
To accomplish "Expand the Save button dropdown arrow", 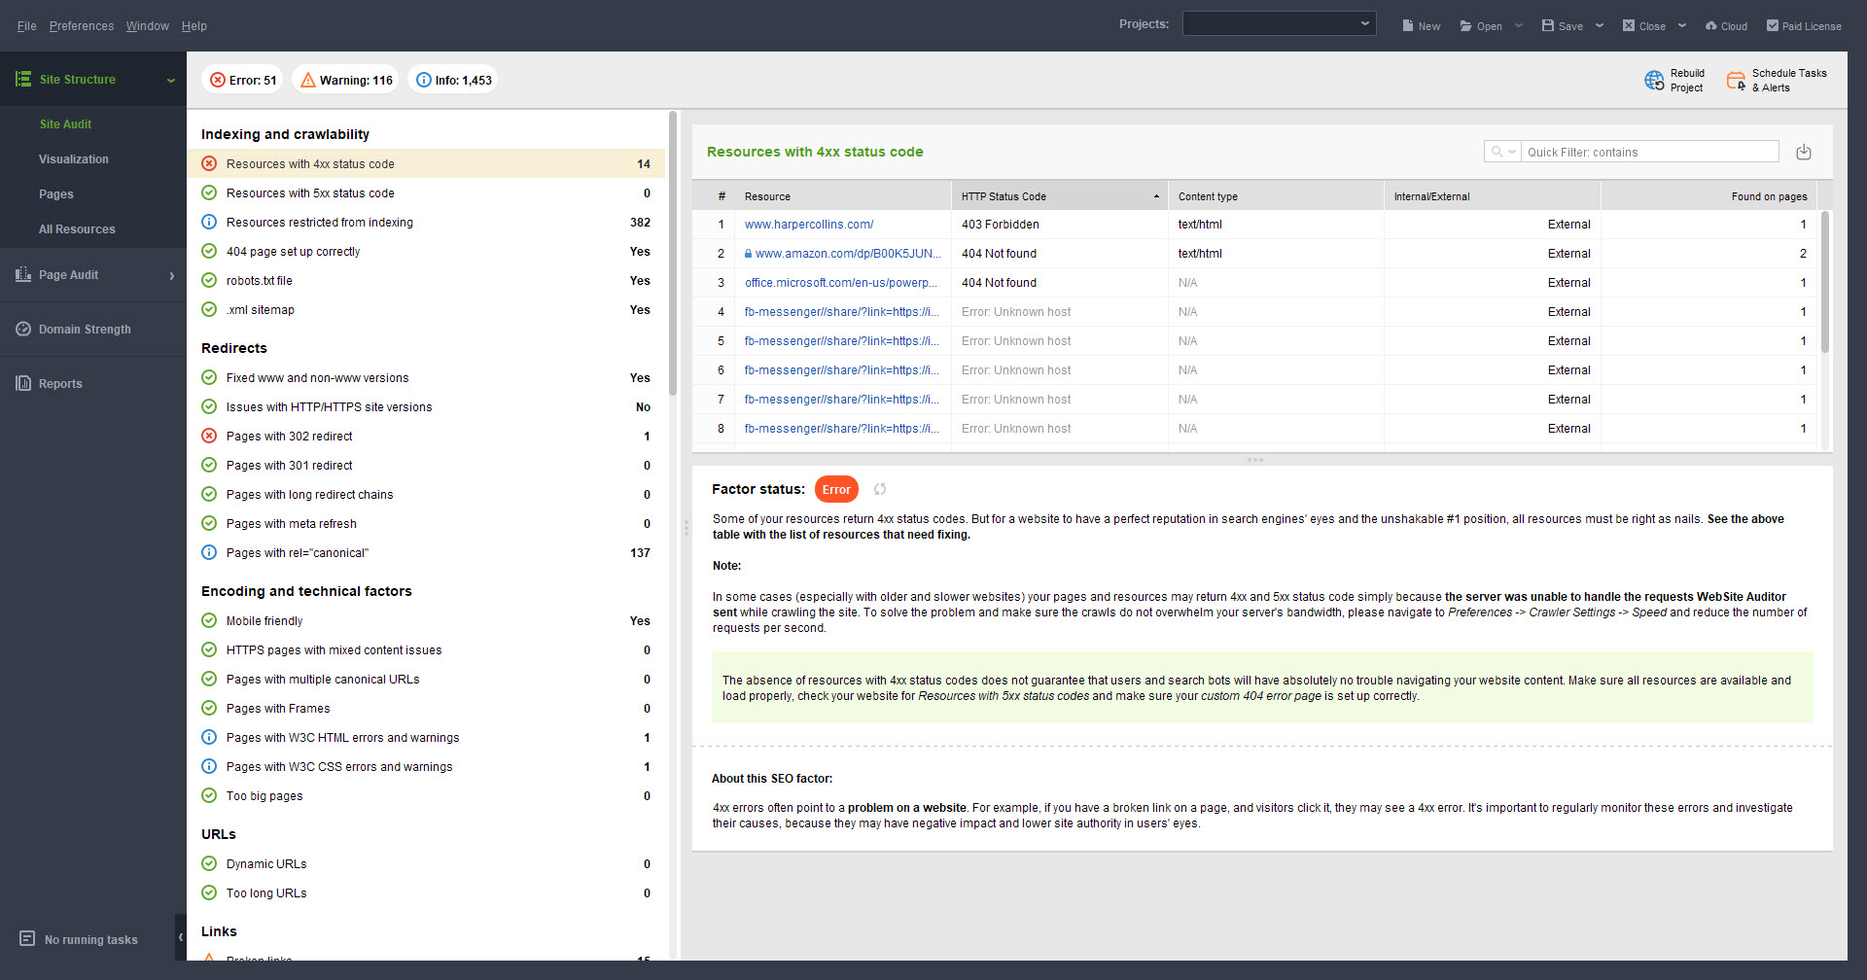I will pos(1600,26).
